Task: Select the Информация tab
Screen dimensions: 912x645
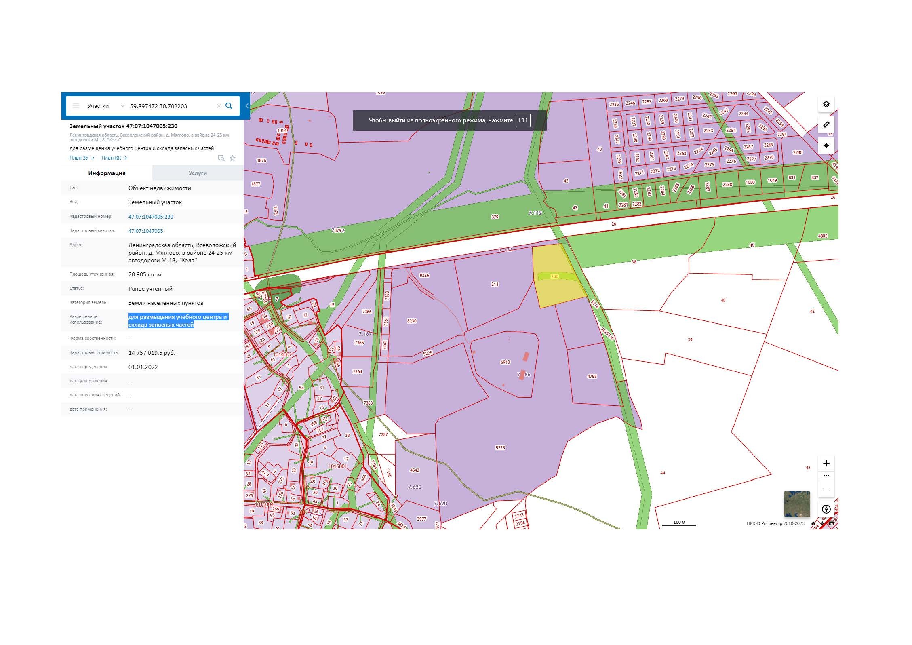Action: (107, 173)
